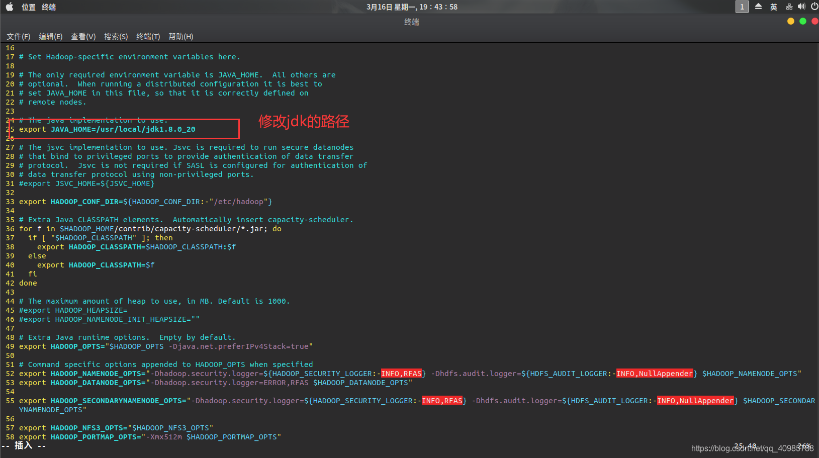
Task: Click '# Extra Java runtime options' comment line
Action: click(x=127, y=337)
